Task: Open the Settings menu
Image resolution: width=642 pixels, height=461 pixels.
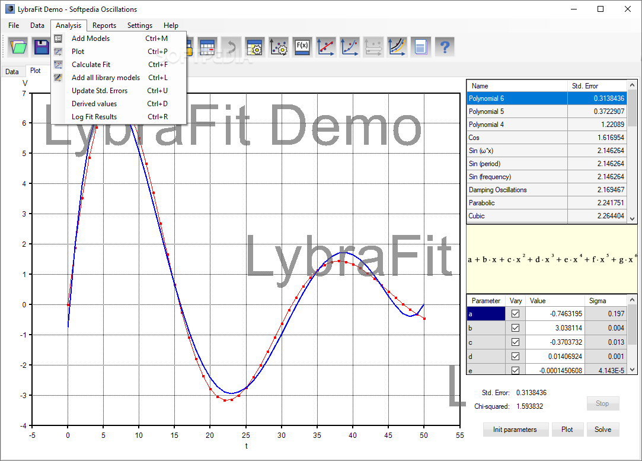Action: [140, 26]
